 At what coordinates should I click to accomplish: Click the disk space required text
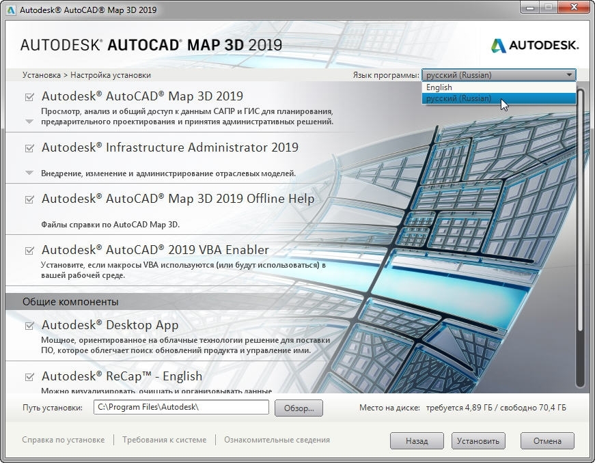[x=496, y=408]
